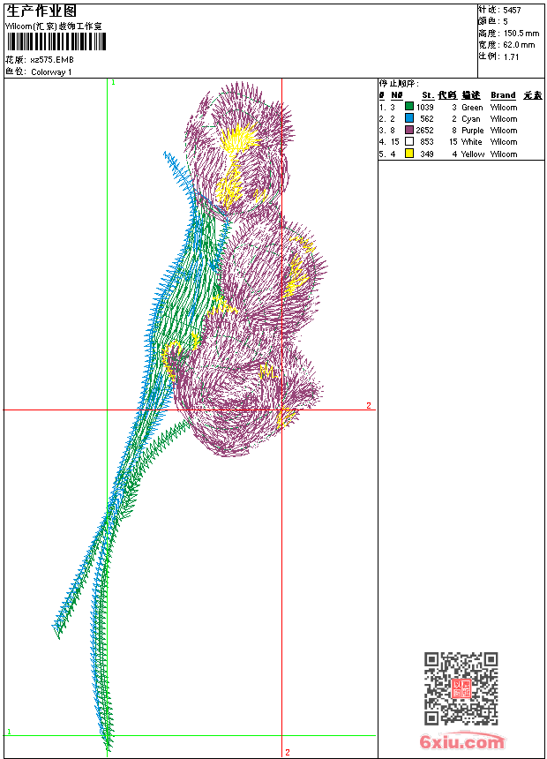Select the width value '62.0 mm'
Viewport: 547px width, 759px height.
pyautogui.click(x=519, y=45)
